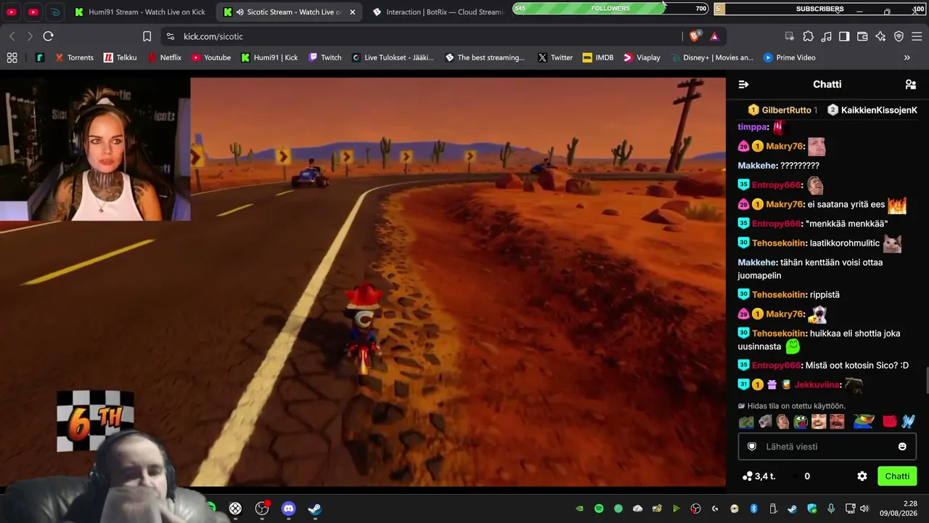Open the Brave Wallet icon
Screen dimensions: 929x523
coord(862,36)
